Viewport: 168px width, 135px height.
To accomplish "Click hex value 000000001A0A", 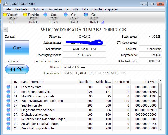I will (x=146, y=92).
